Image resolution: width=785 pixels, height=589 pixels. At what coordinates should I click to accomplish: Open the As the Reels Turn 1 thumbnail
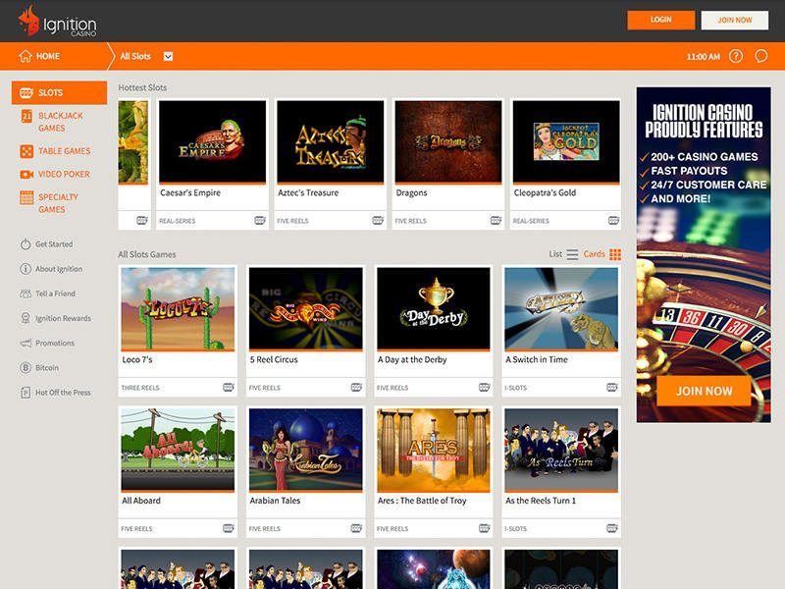(x=561, y=450)
